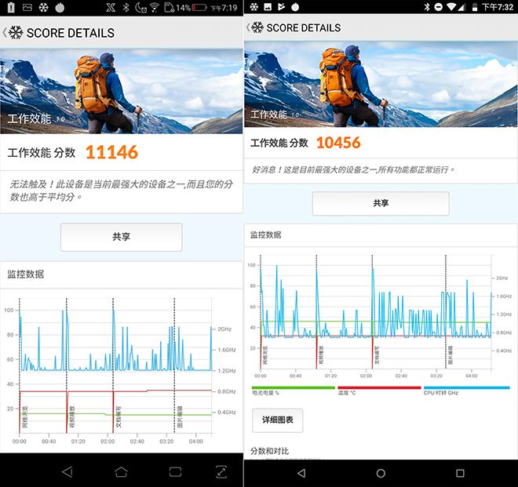Tap the expand arrows icon in left navigation bar
The width and height of the screenshot is (518, 487).
[x=221, y=471]
